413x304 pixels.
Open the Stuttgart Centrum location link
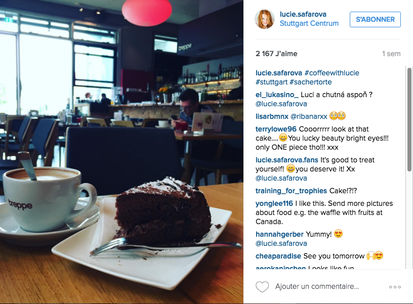pos(309,23)
